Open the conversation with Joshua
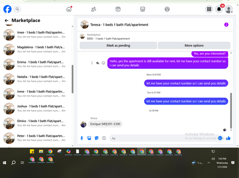 click(36, 108)
